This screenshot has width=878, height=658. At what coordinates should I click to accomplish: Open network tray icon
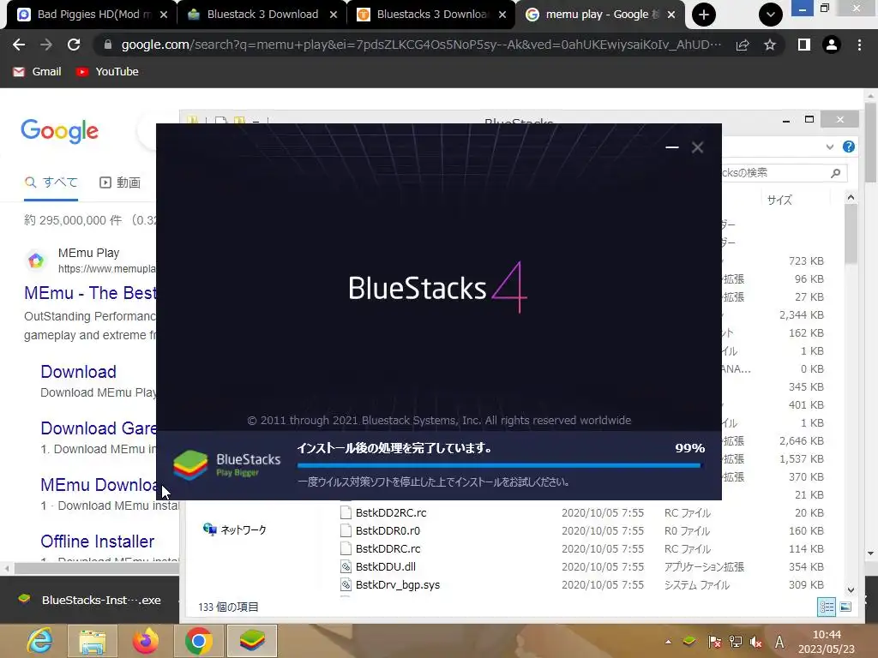pos(735,642)
